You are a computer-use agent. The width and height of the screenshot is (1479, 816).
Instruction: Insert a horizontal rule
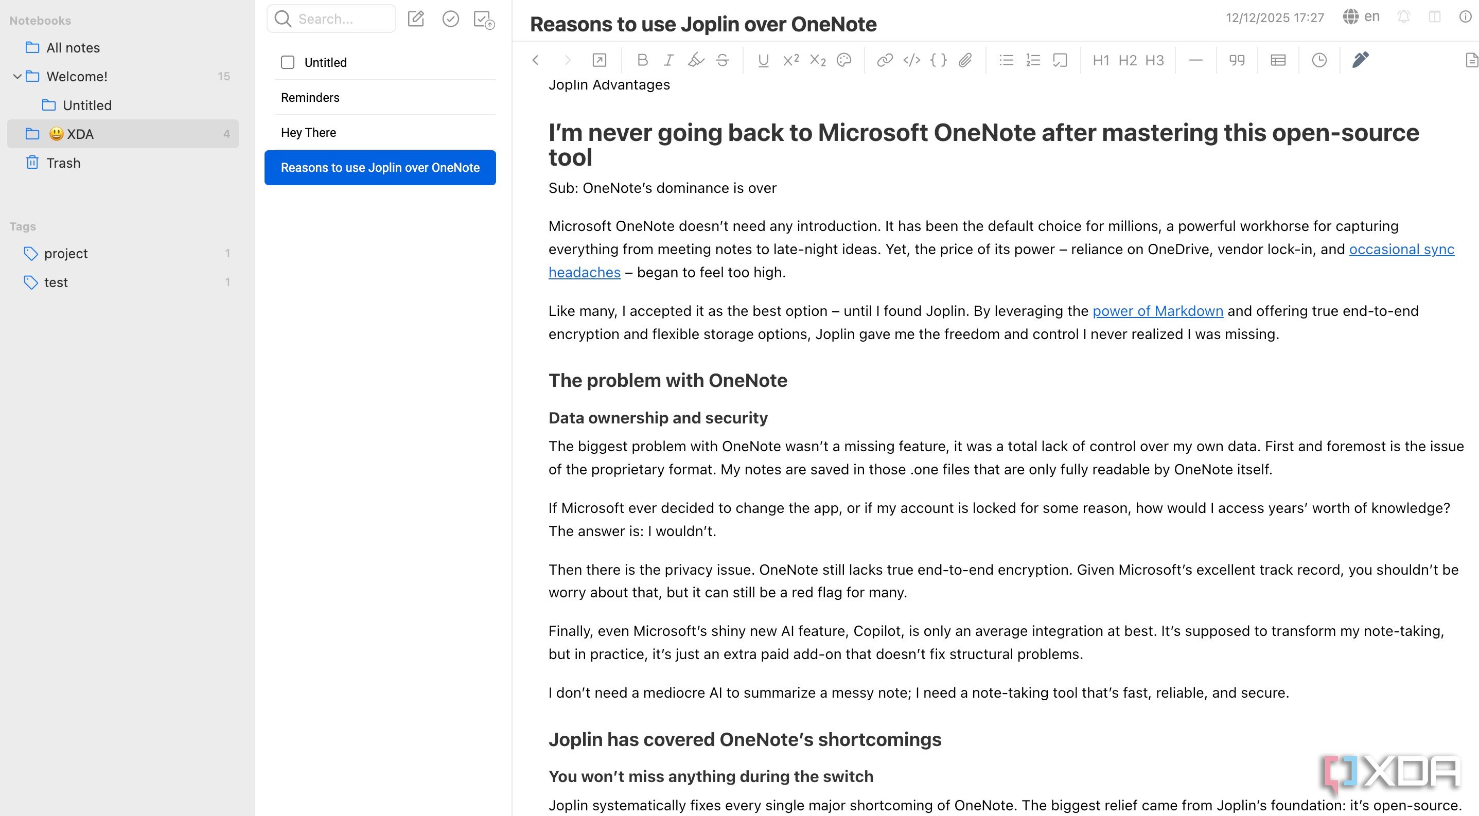(x=1195, y=60)
